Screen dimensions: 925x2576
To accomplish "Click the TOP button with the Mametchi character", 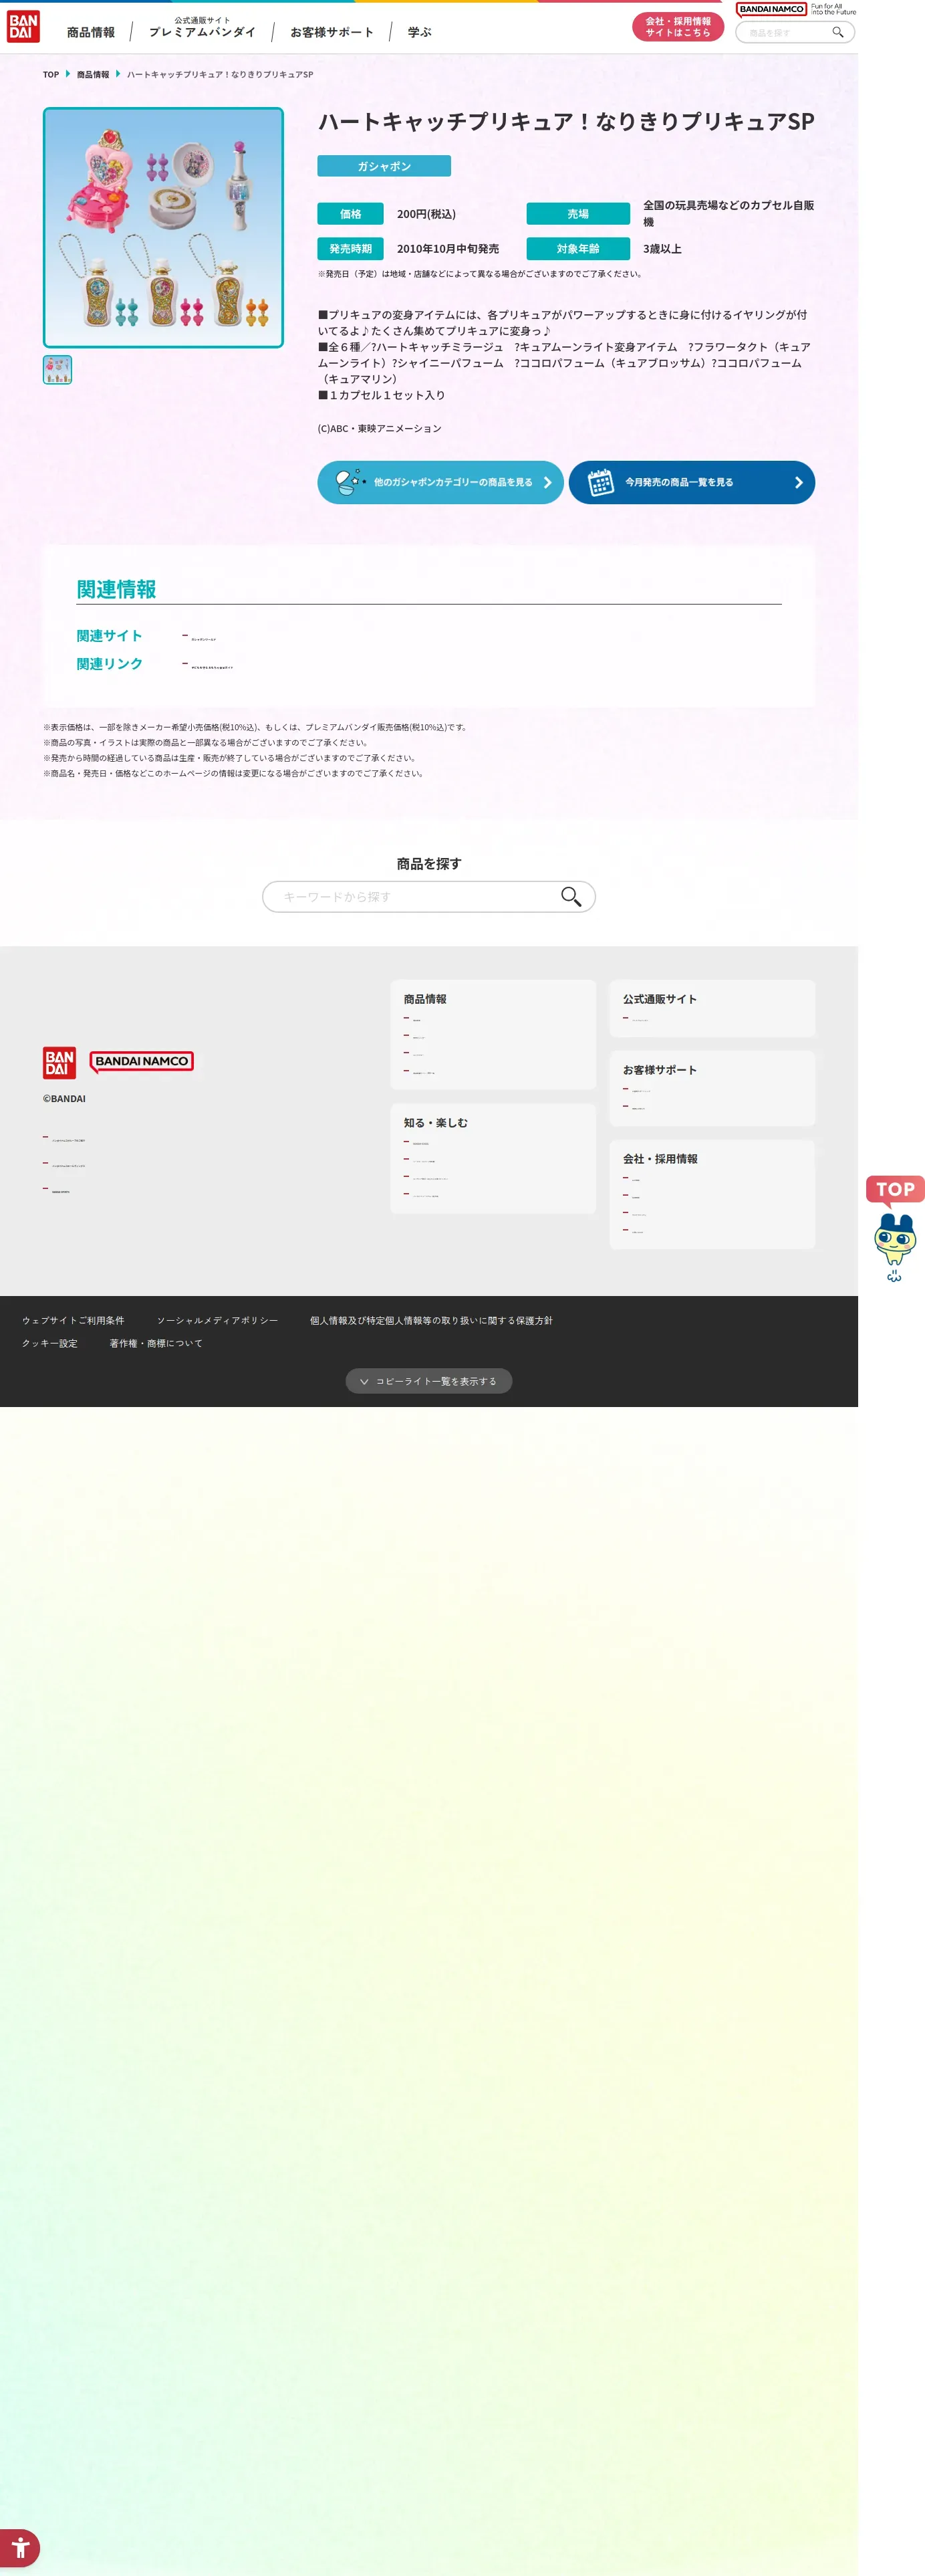I will [x=895, y=1229].
